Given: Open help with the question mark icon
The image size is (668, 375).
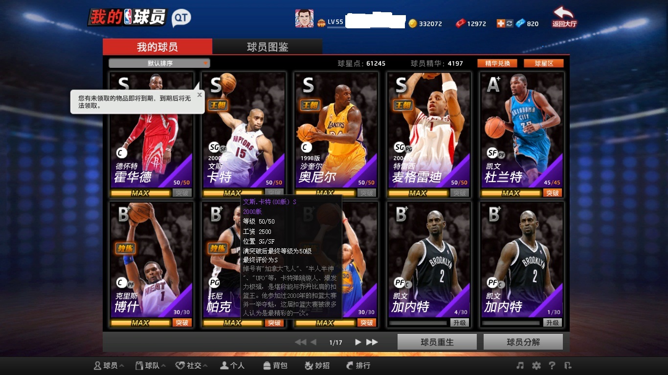Looking at the screenshot, I should click(x=552, y=365).
